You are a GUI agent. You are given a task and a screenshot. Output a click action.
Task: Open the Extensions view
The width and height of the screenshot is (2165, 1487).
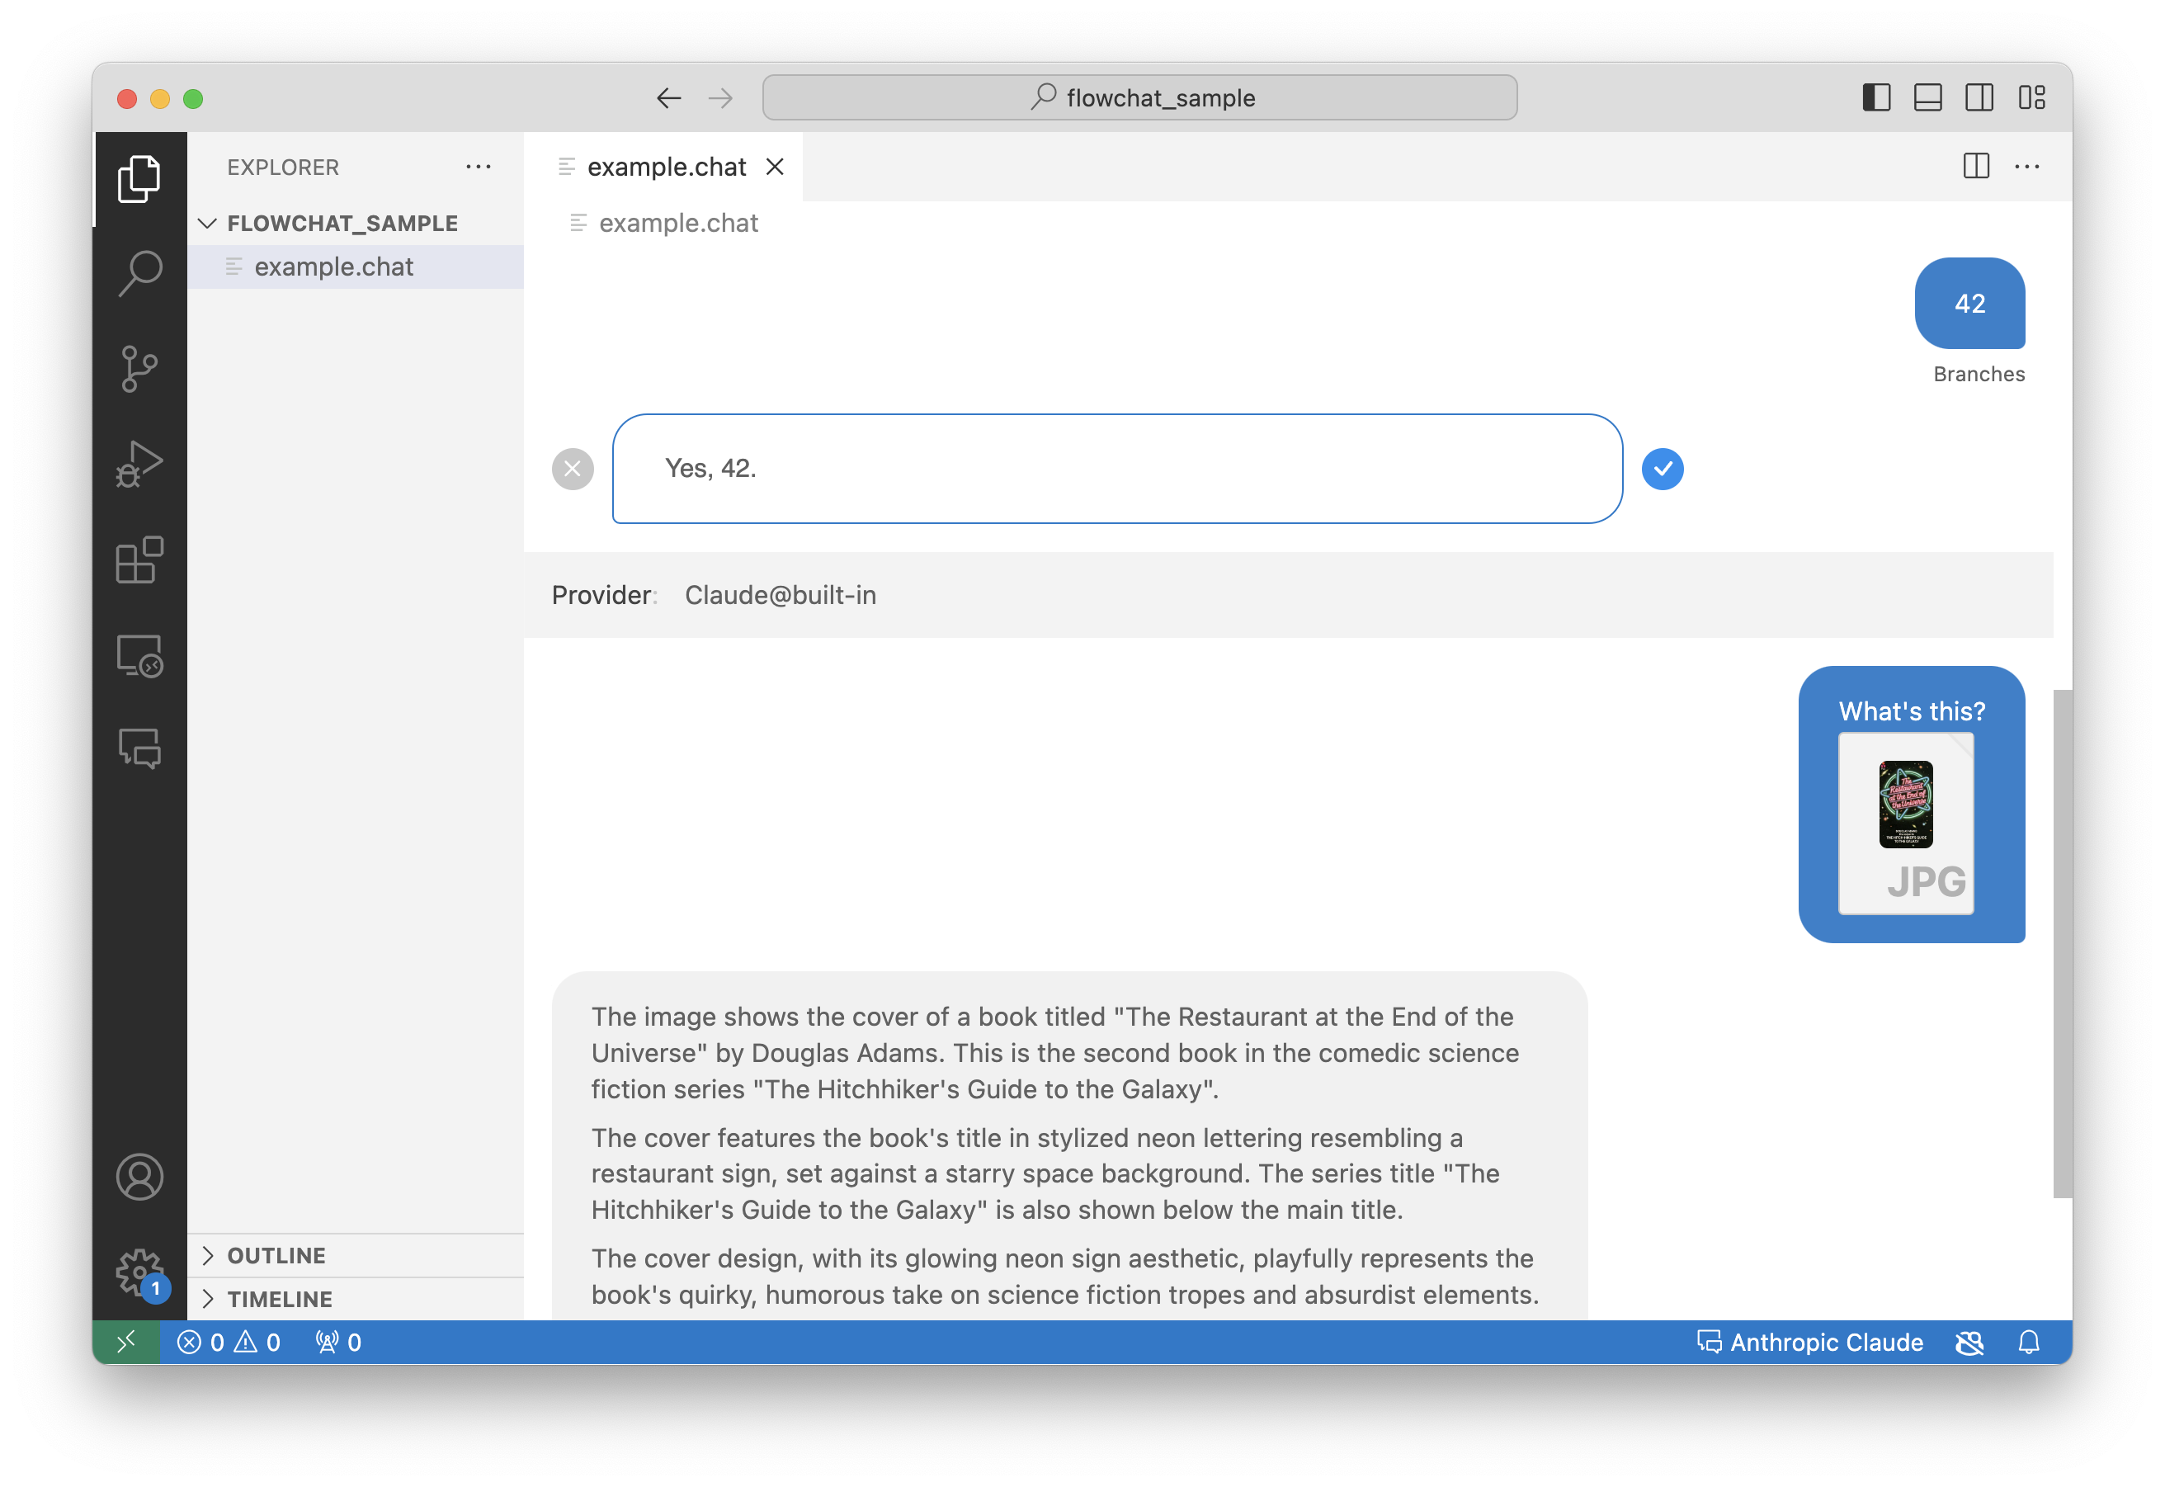(x=139, y=560)
